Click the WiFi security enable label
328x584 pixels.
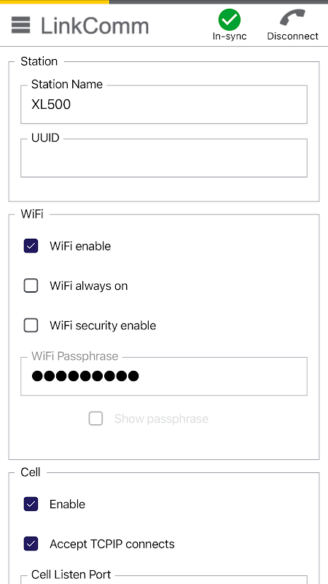click(x=103, y=326)
